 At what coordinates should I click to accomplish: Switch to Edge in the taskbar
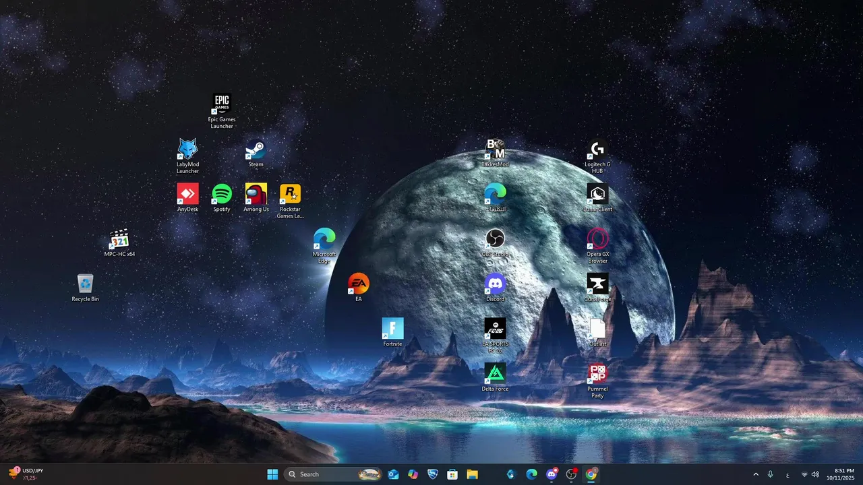(x=531, y=474)
